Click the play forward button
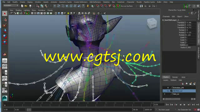This screenshot has width=200, height=112. point(184,105)
